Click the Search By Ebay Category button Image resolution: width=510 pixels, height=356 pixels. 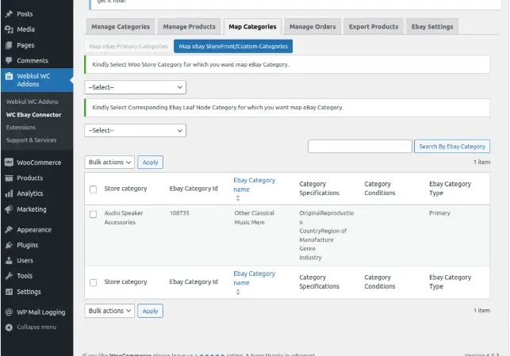(451, 146)
